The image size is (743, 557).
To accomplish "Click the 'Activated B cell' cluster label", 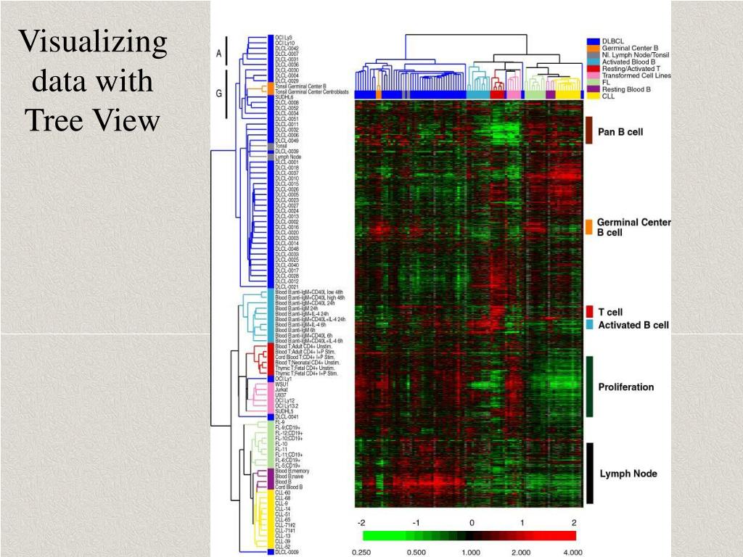I will click(633, 325).
